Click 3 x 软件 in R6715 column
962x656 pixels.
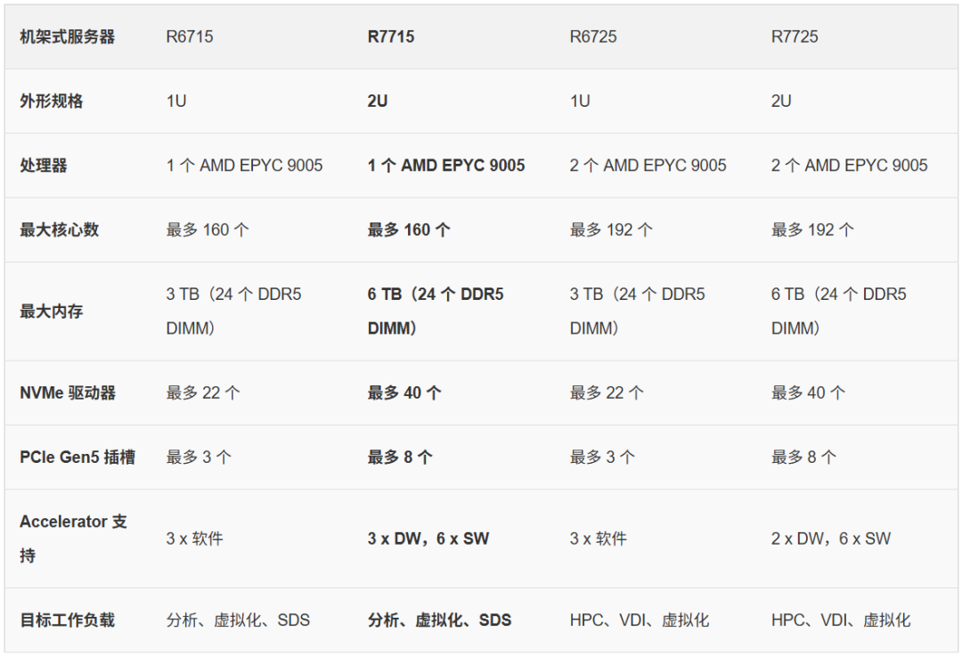tap(194, 539)
